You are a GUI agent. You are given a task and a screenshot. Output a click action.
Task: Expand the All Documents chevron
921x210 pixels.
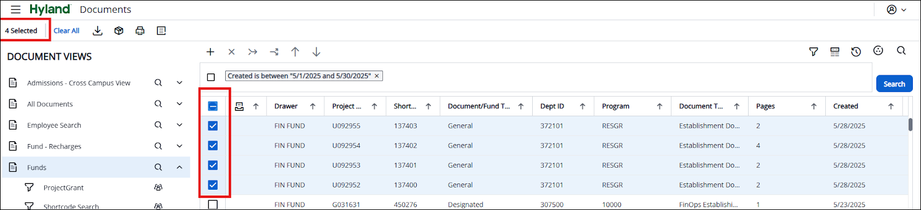(x=179, y=104)
